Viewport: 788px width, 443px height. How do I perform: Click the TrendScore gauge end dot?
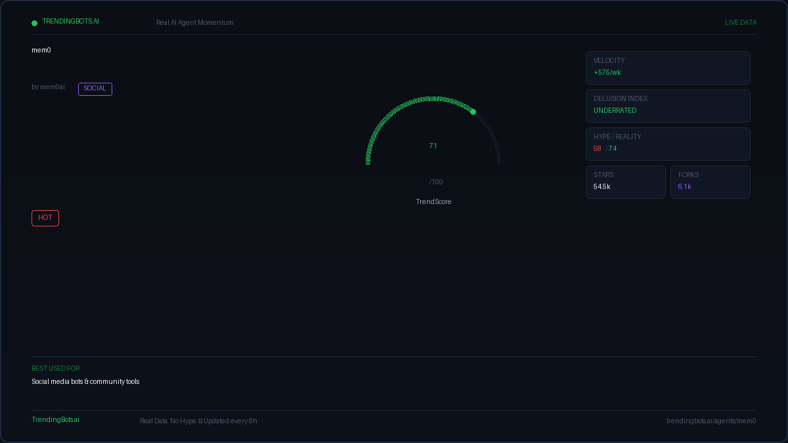pos(473,112)
